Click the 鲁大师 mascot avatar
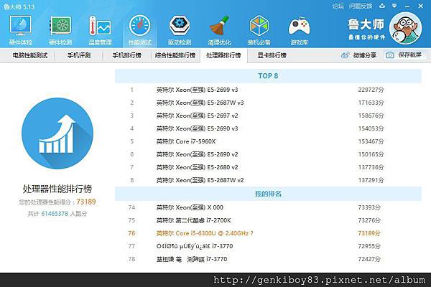Viewport: 431px width, 287px height. point(406,28)
